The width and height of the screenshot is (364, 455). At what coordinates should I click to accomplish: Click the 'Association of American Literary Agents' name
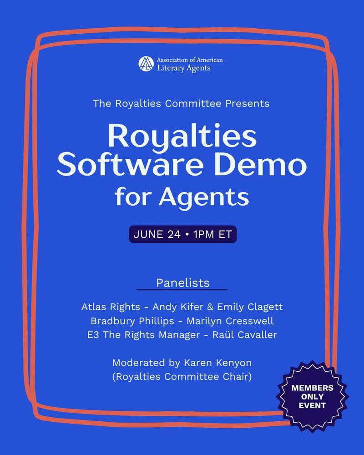coord(190,64)
